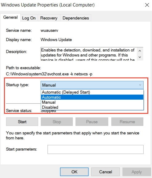This screenshot has width=152, height=178.
Task: Focus the Start parameters text field
Action: tap(96, 149)
